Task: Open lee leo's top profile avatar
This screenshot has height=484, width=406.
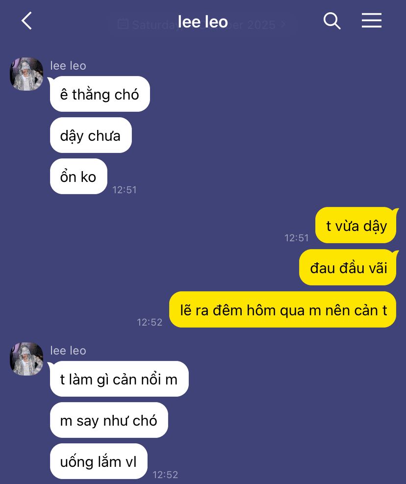Action: tap(26, 74)
